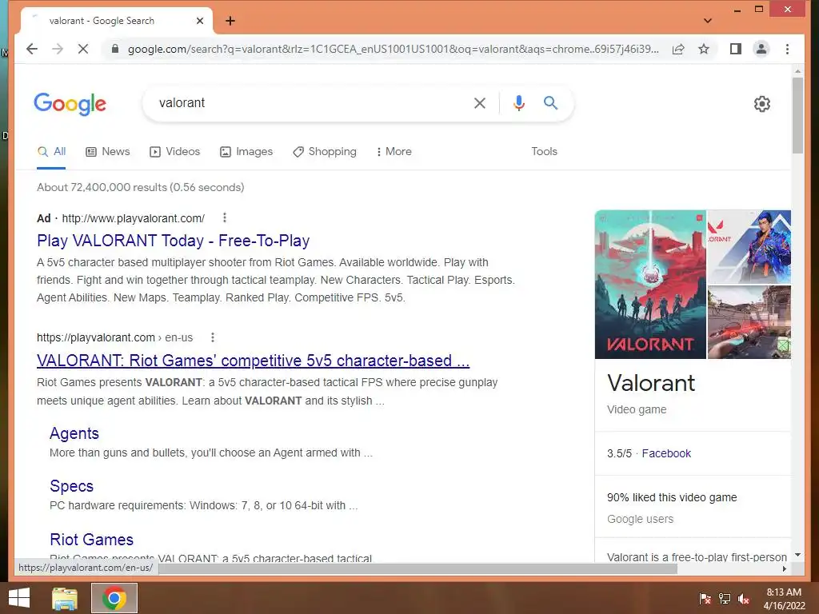Screen dimensions: 819x614
Task: Switch to Images results tab
Action: tap(246, 151)
